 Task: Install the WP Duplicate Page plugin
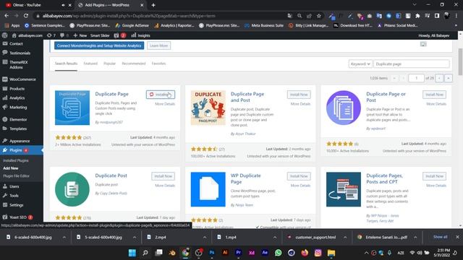pyautogui.click(x=299, y=176)
